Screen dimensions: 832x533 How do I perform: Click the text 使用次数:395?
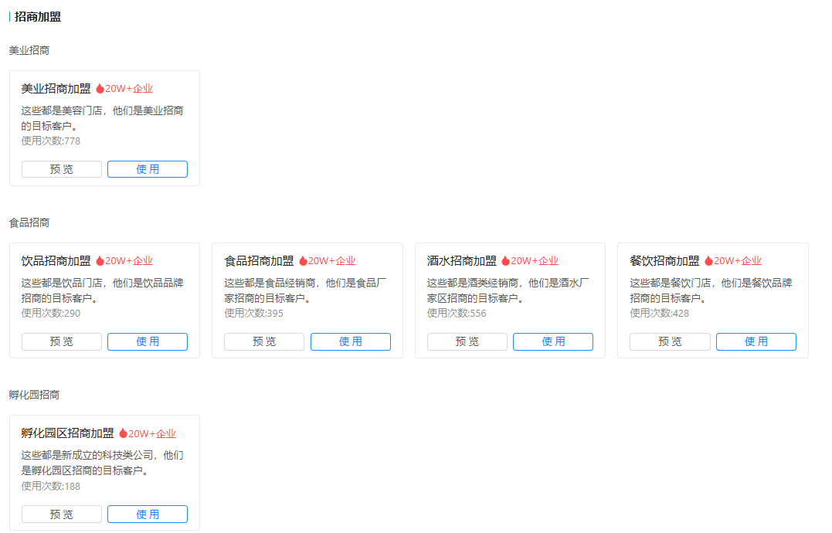pos(253,314)
